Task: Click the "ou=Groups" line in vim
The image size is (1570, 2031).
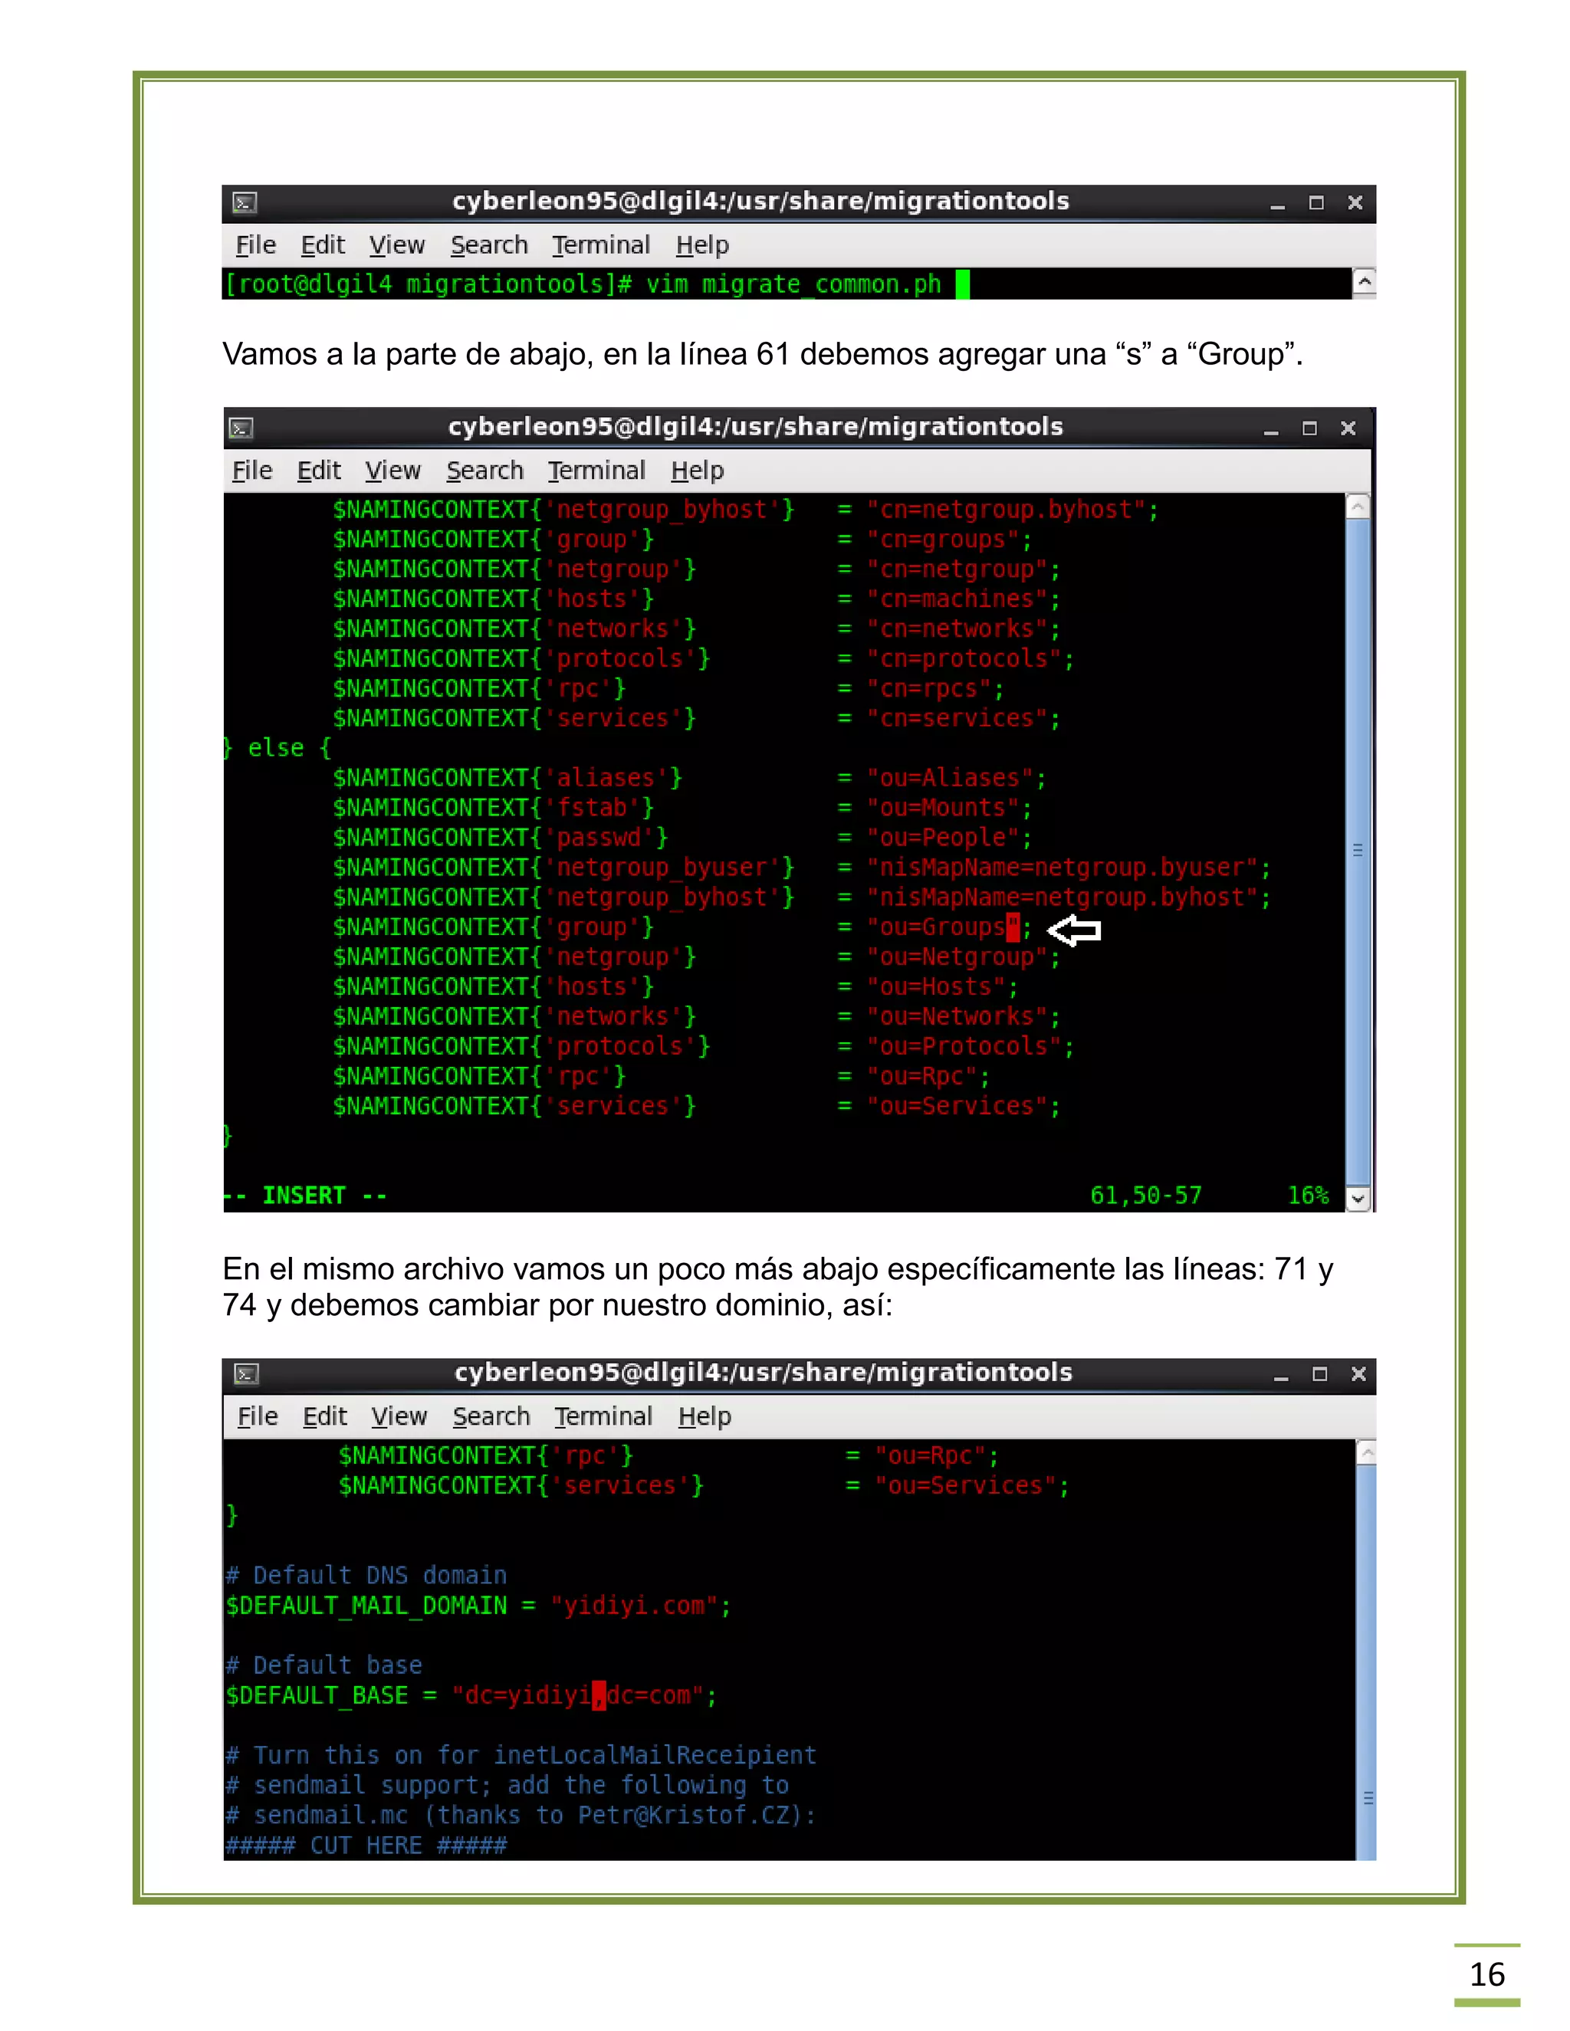Action: coord(941,927)
